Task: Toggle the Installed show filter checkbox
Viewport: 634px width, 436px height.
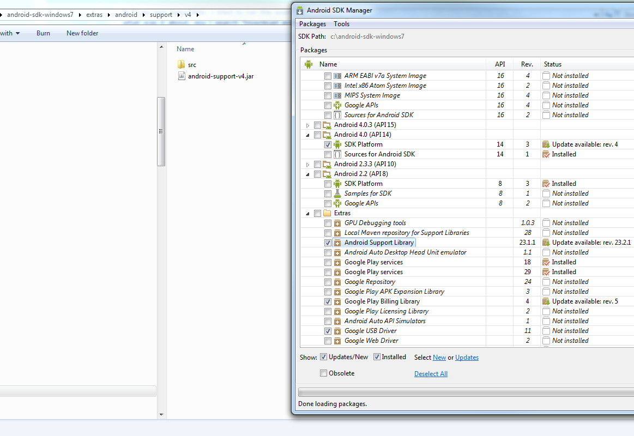Action: pos(377,357)
